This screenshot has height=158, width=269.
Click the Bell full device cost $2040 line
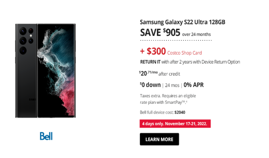tap(162, 112)
